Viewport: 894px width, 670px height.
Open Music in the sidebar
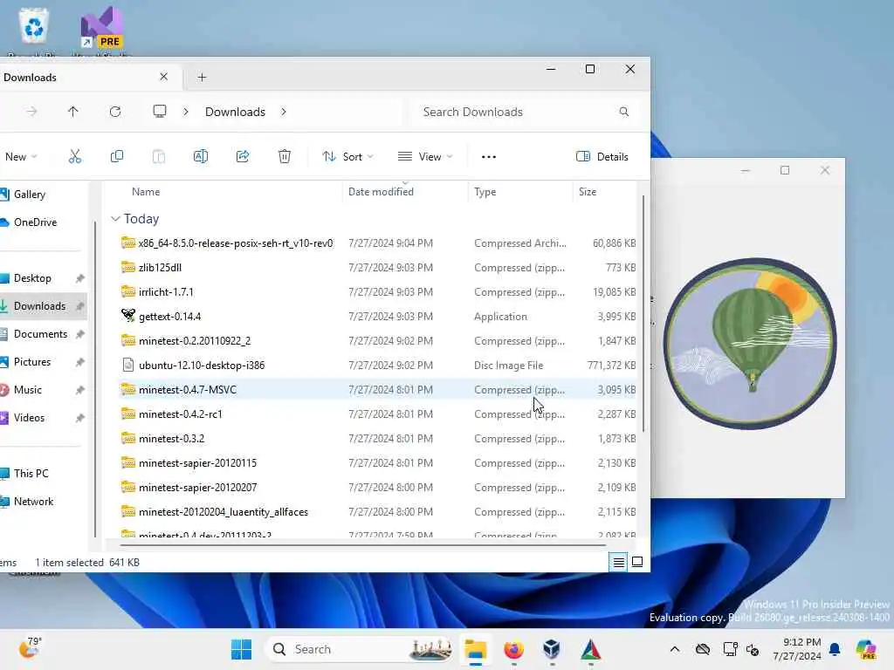[x=27, y=390]
